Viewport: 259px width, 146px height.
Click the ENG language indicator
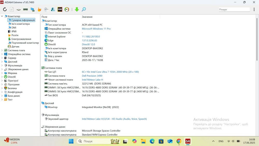221,141
